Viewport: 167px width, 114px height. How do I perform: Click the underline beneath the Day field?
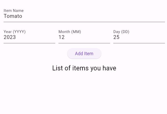coord(139,43)
